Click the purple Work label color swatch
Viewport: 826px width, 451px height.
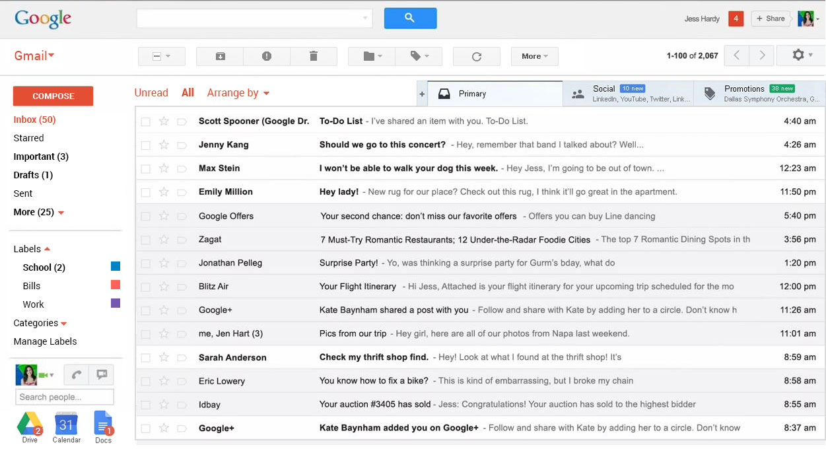(116, 304)
